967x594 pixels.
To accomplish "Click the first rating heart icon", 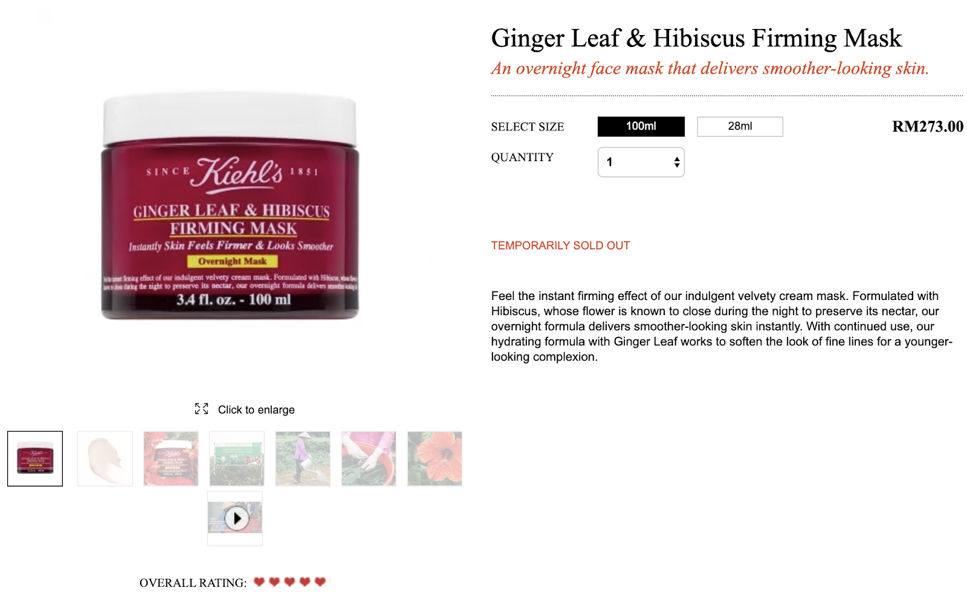I will click(259, 582).
